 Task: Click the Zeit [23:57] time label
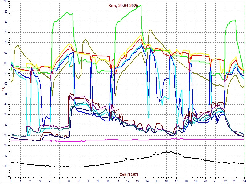(129, 174)
